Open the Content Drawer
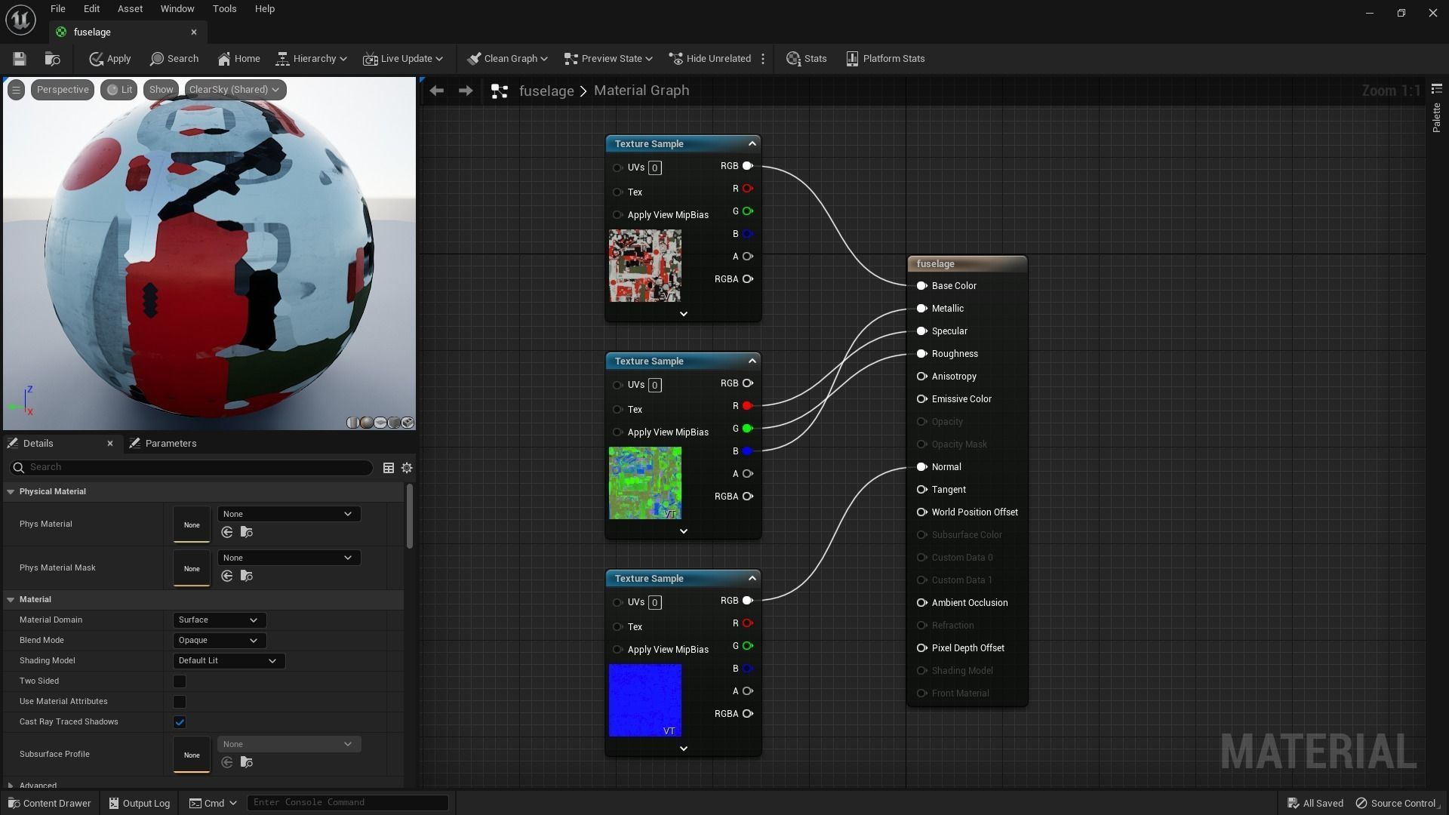The height and width of the screenshot is (815, 1449). [50, 803]
